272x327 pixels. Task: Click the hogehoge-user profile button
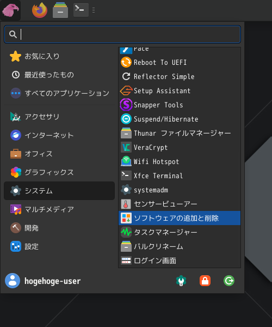coord(43,281)
